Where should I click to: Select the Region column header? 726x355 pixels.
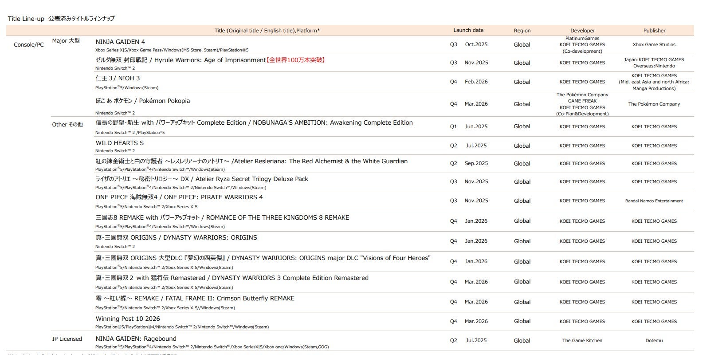point(522,31)
